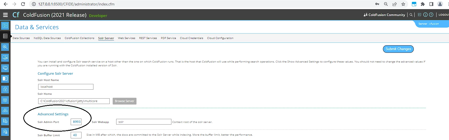This screenshot has width=449, height=140.
Task: Click the Configure Solr Server heading
Action: click(x=55, y=74)
